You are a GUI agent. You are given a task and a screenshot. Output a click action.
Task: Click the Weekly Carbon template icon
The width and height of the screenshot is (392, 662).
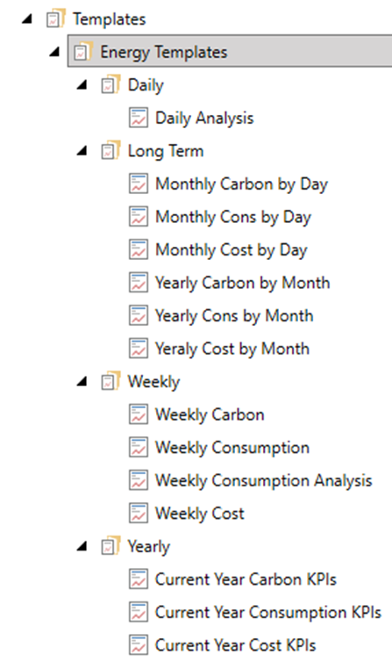coord(139,414)
